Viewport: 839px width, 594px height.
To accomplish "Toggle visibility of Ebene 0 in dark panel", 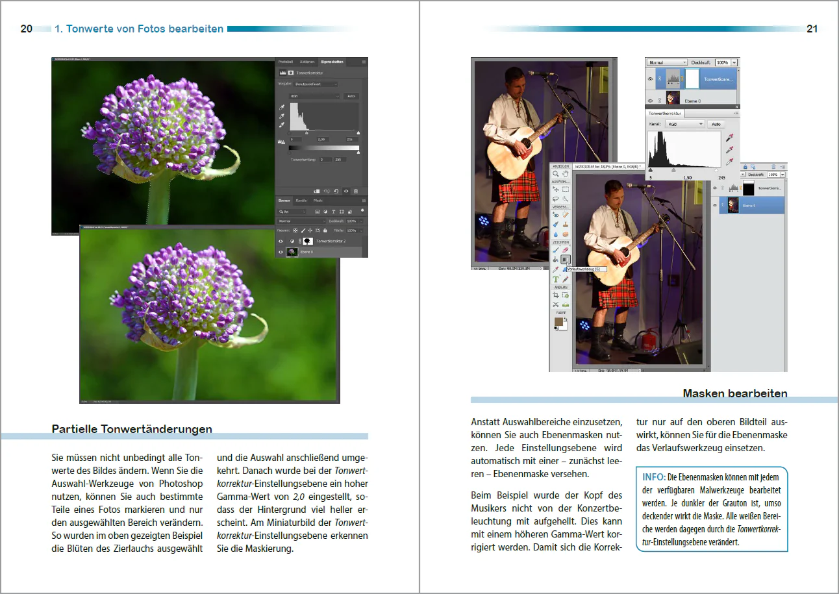I will click(x=281, y=252).
